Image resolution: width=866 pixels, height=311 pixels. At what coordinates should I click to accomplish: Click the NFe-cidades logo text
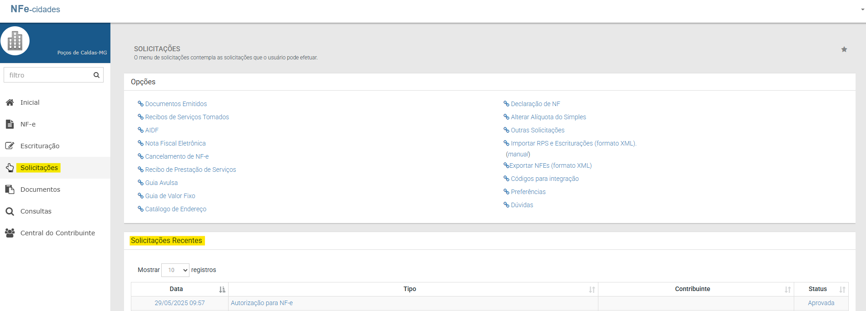click(x=35, y=10)
